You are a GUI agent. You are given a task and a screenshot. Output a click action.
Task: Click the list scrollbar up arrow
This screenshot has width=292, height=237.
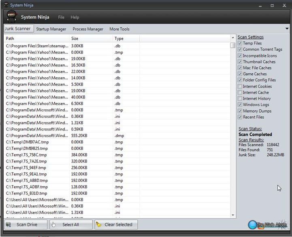[x=233, y=38]
